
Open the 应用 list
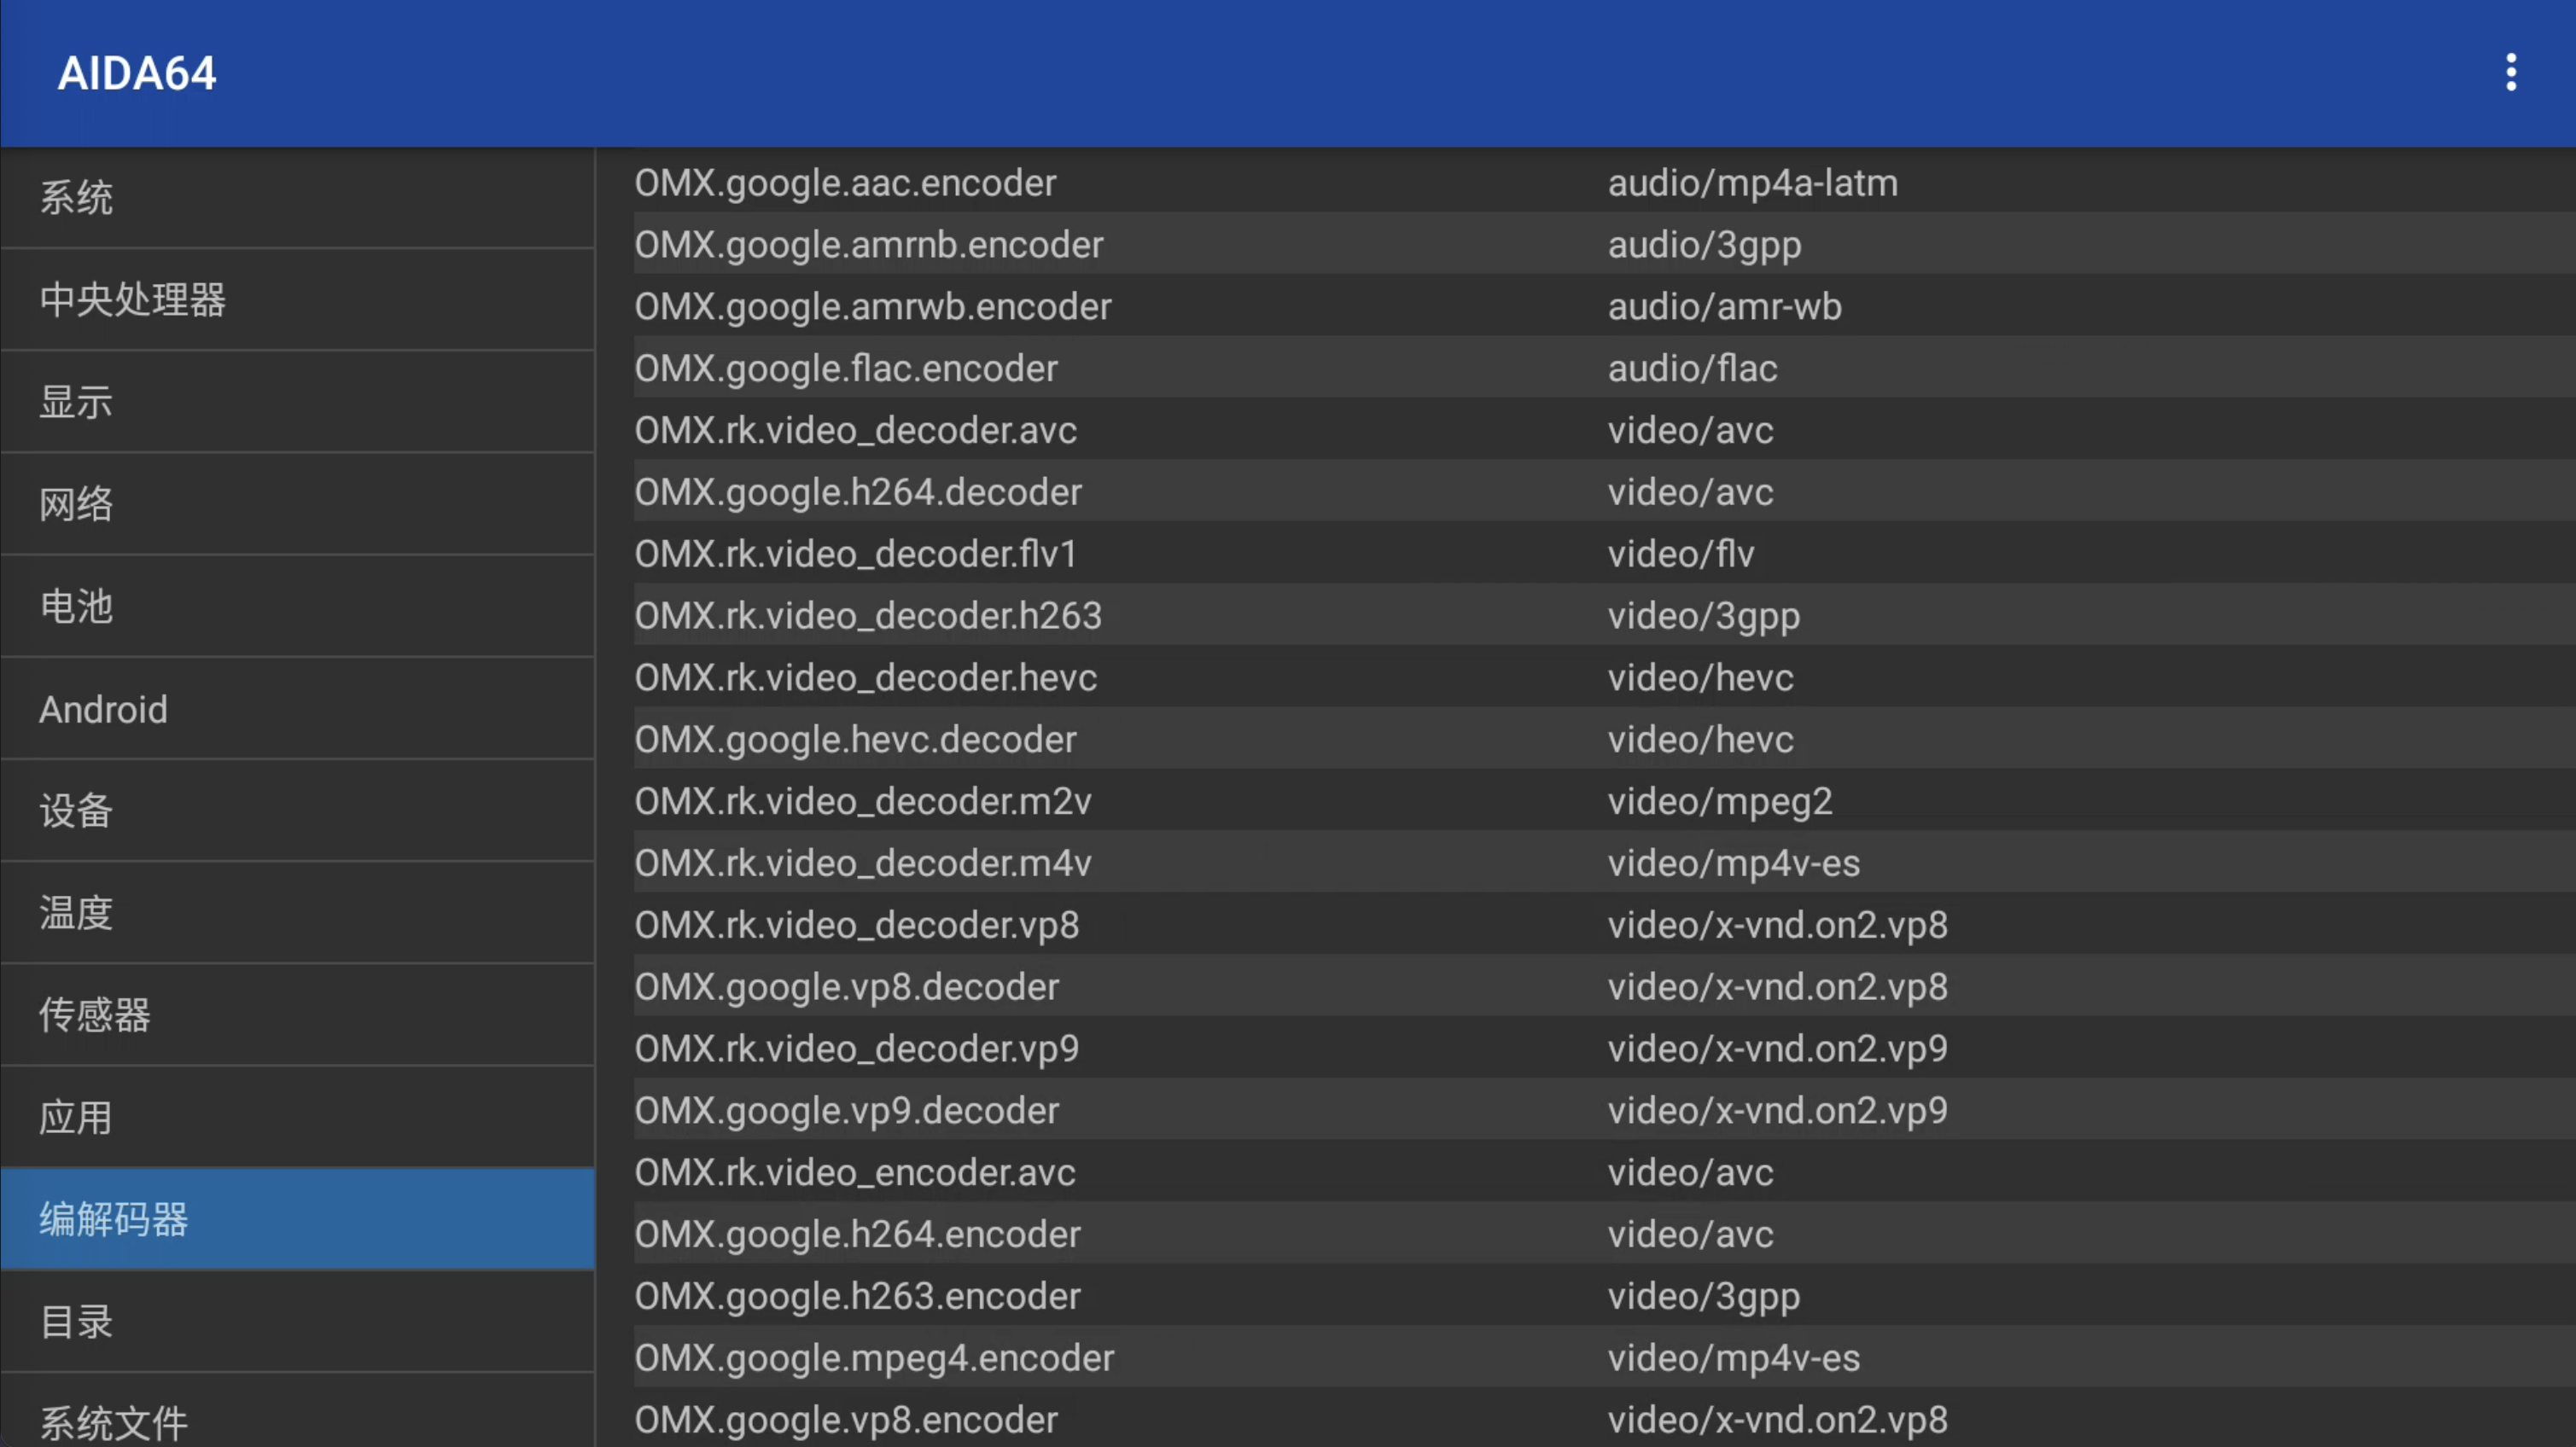point(297,1117)
